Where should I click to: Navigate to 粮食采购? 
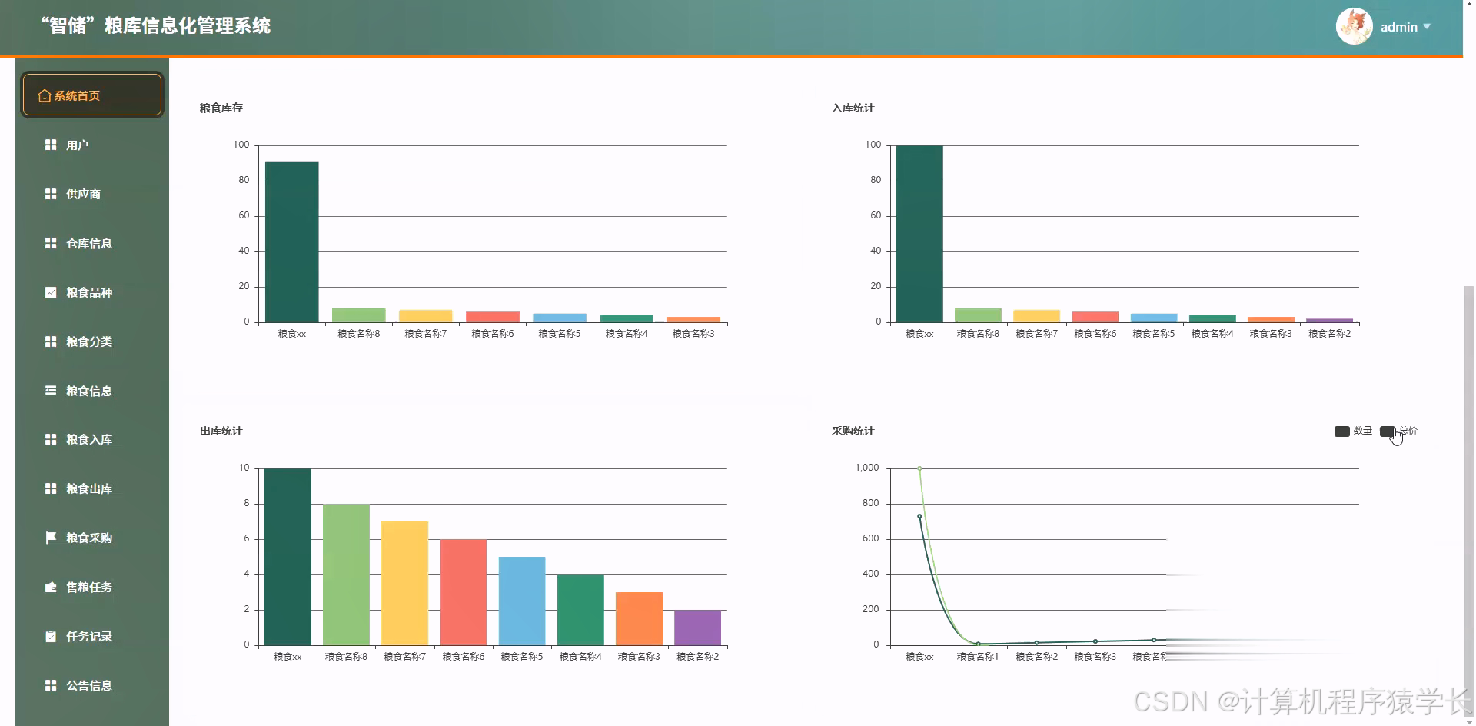(x=92, y=538)
